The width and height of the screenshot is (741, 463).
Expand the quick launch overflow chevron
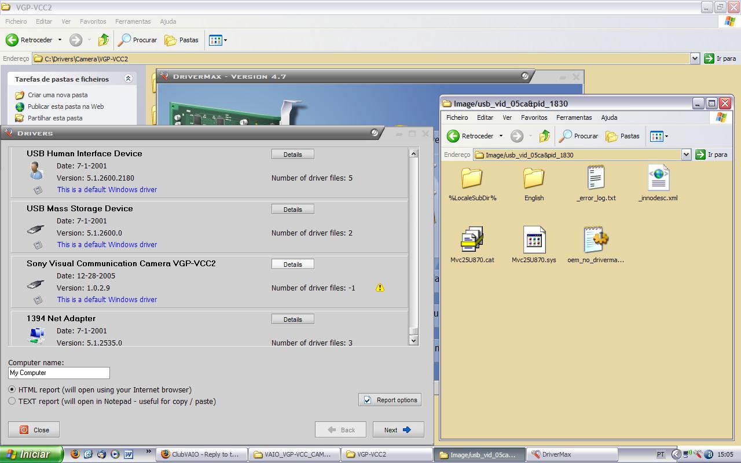148,451
